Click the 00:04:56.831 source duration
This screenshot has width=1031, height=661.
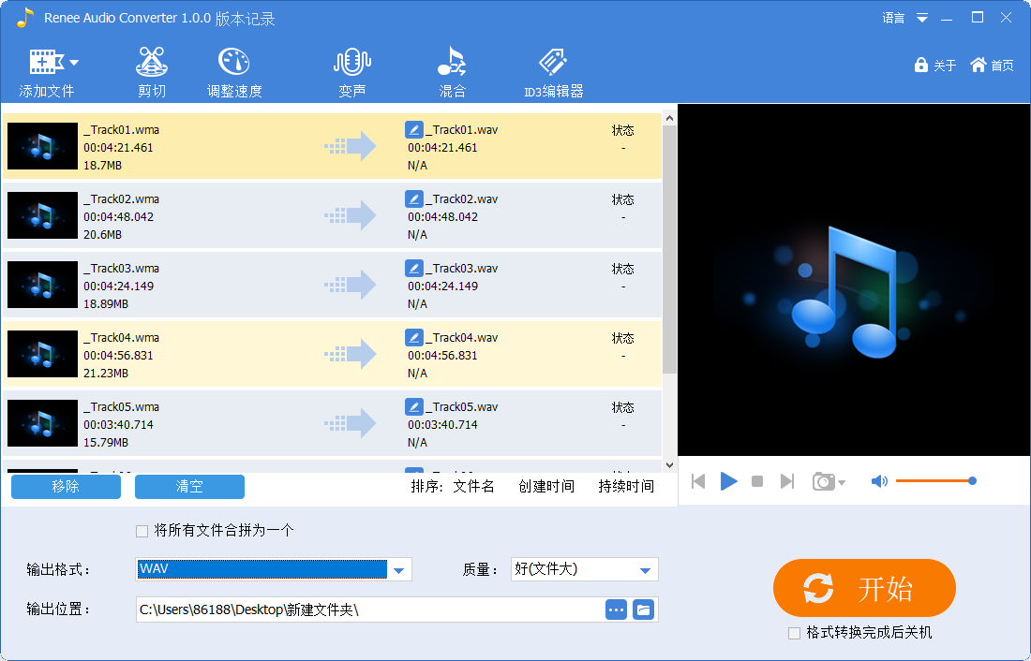tap(118, 356)
